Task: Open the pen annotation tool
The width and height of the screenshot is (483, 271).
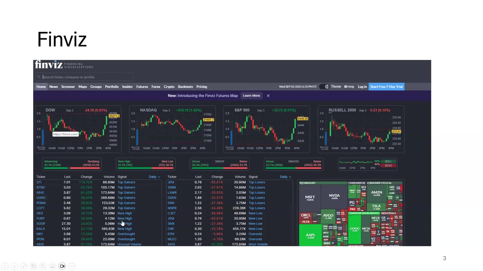Action: [x=24, y=266]
